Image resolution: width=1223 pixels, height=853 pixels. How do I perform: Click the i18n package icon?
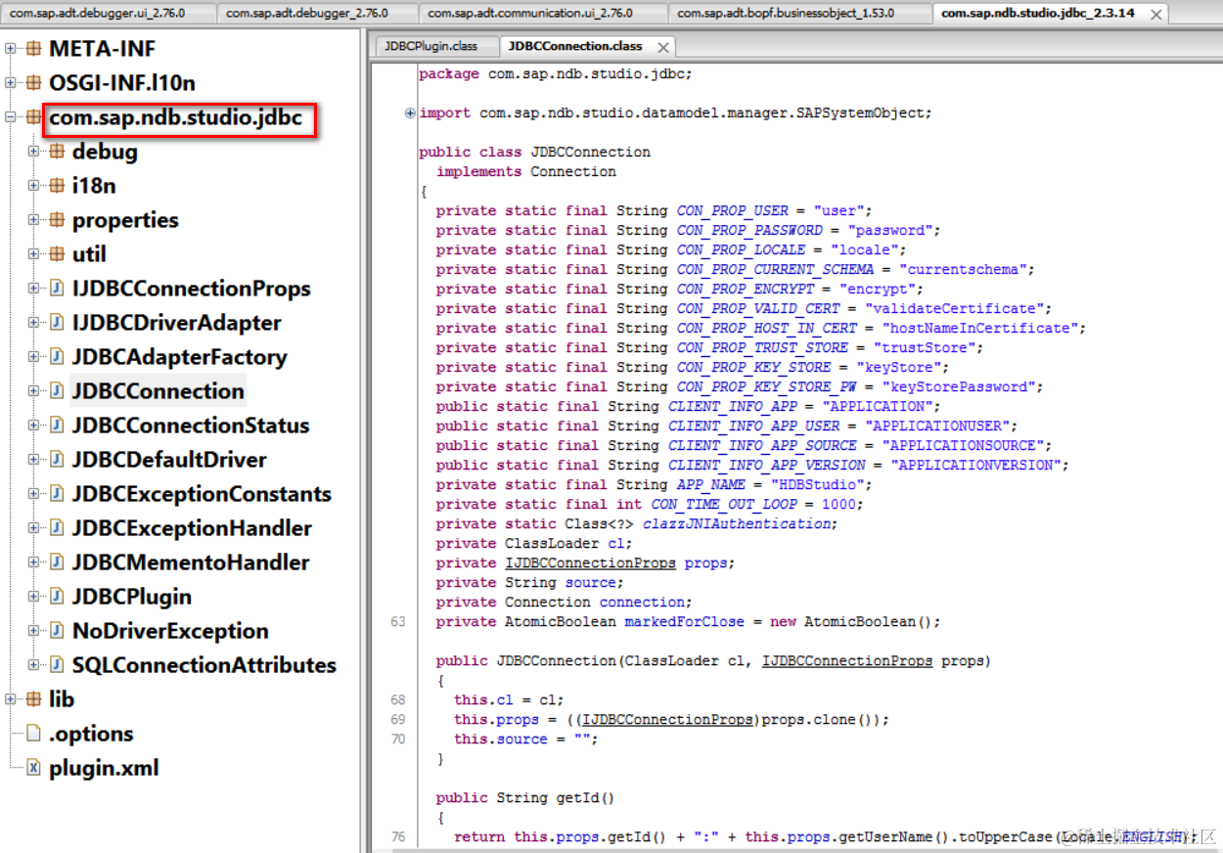57,186
